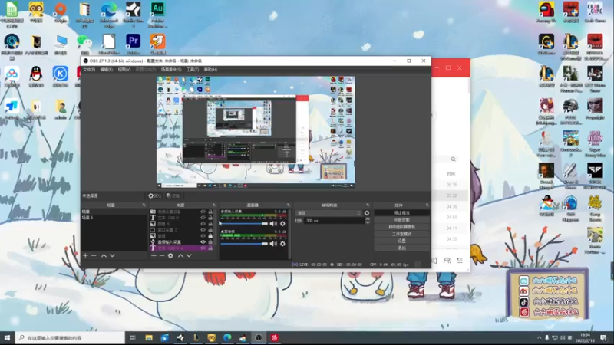Open Crab Game desktop shortcut
This screenshot has width=614, height=345.
(x=595, y=11)
